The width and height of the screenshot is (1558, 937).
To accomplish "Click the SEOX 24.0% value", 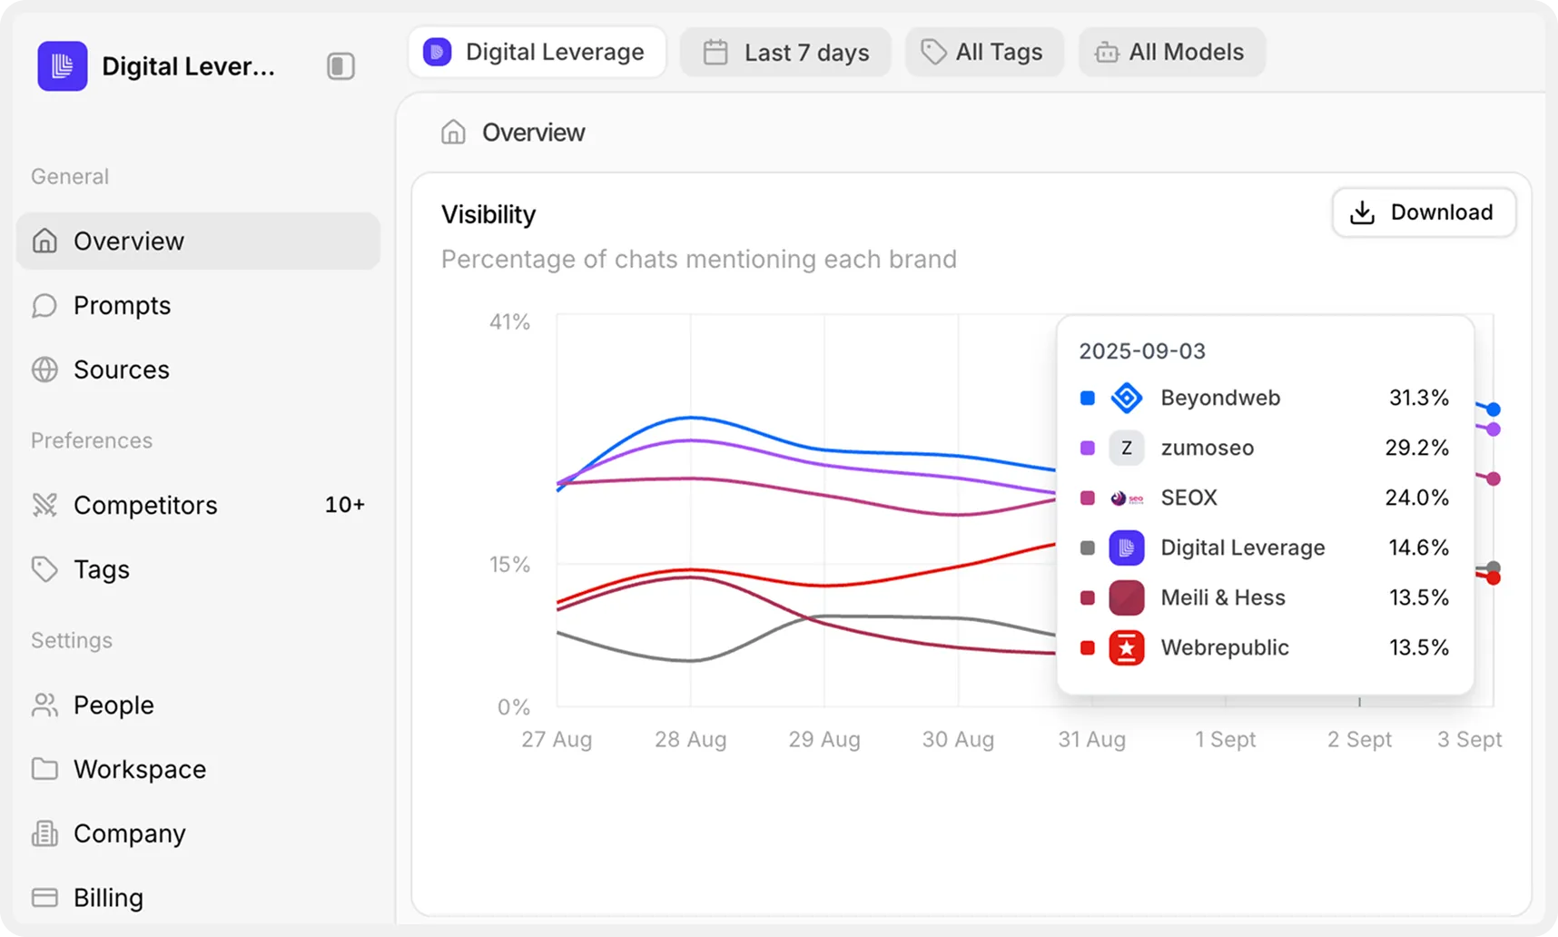I will (x=1417, y=498).
